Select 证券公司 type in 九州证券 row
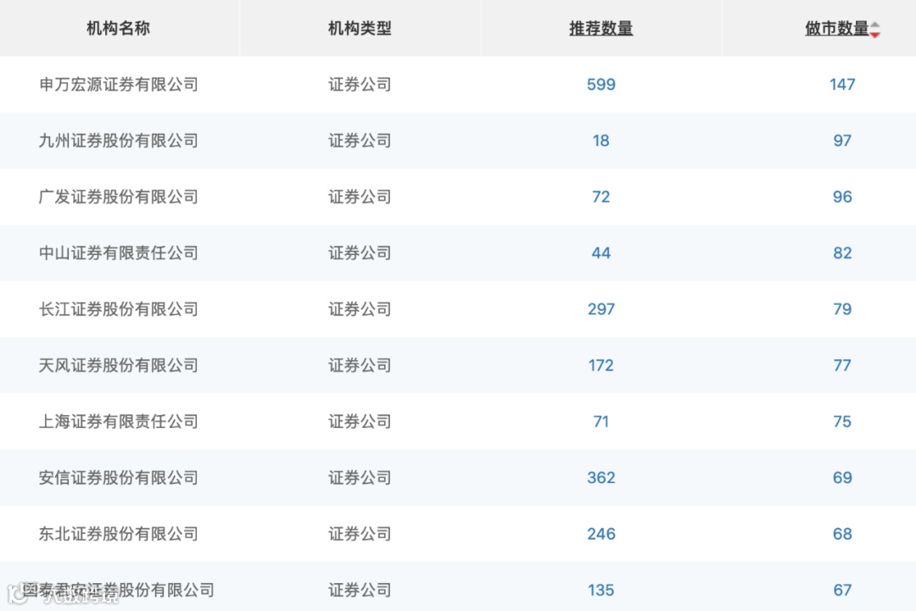916x611 pixels. [360, 141]
